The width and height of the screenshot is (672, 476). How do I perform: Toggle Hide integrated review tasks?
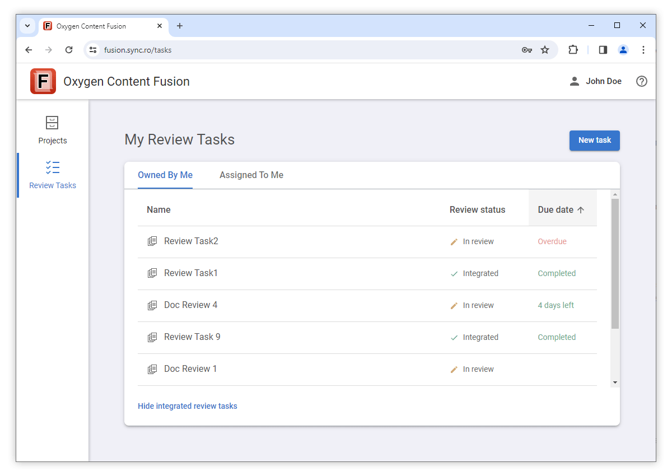[187, 405]
